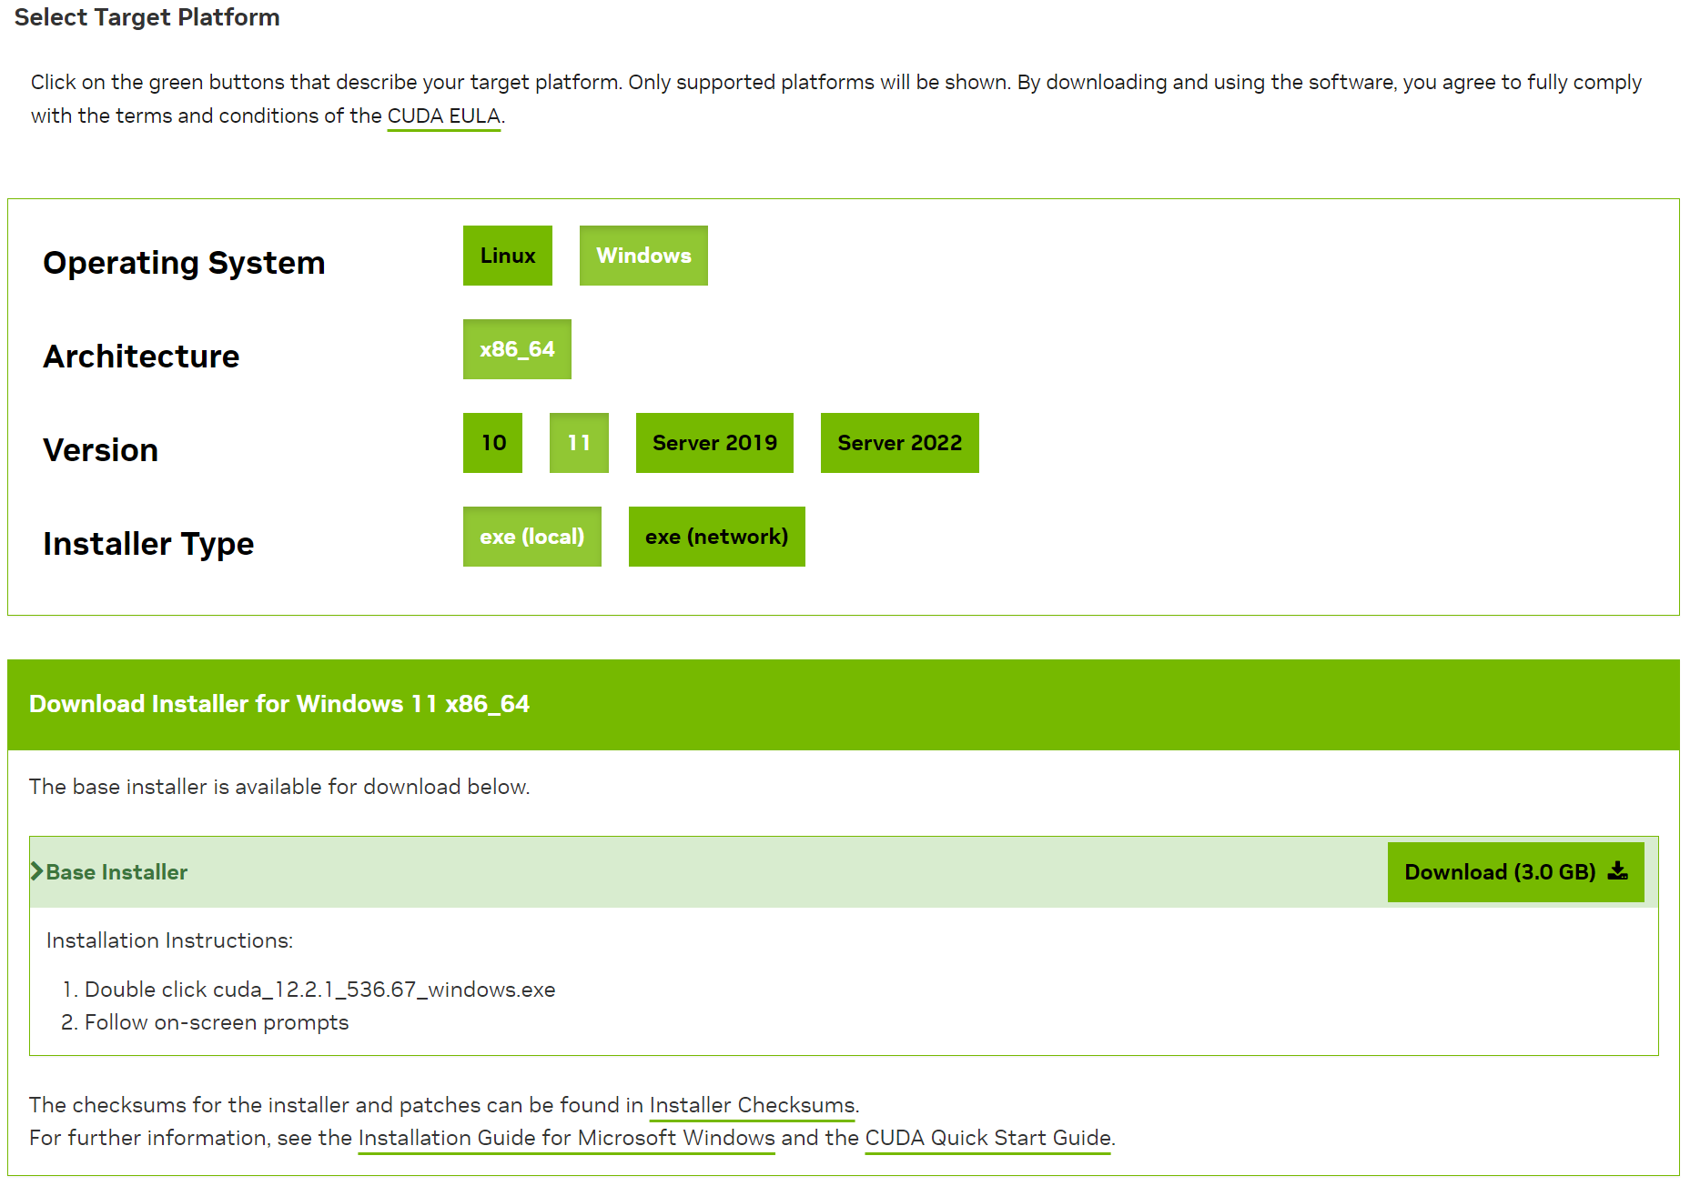Select the Linux operating system button
Viewport: 1690px width, 1186px height.
click(507, 256)
